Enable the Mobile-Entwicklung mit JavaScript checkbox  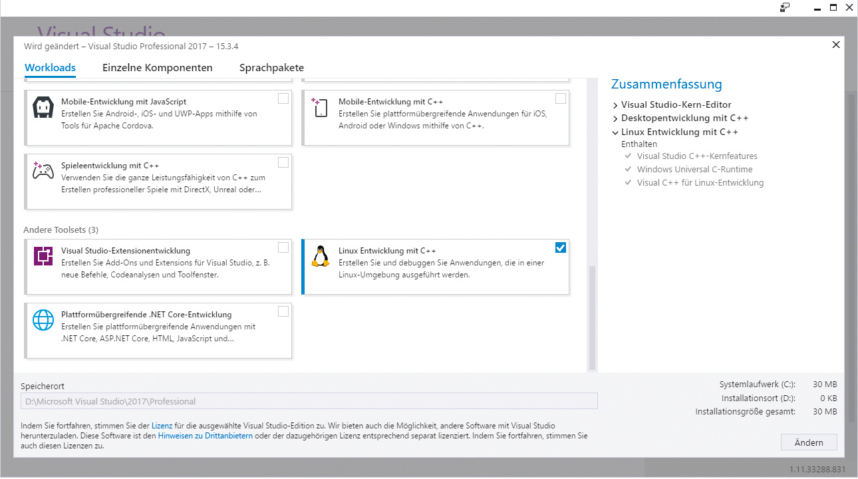point(283,98)
